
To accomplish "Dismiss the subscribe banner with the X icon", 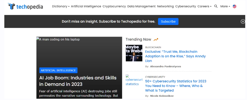I will (243, 21).
